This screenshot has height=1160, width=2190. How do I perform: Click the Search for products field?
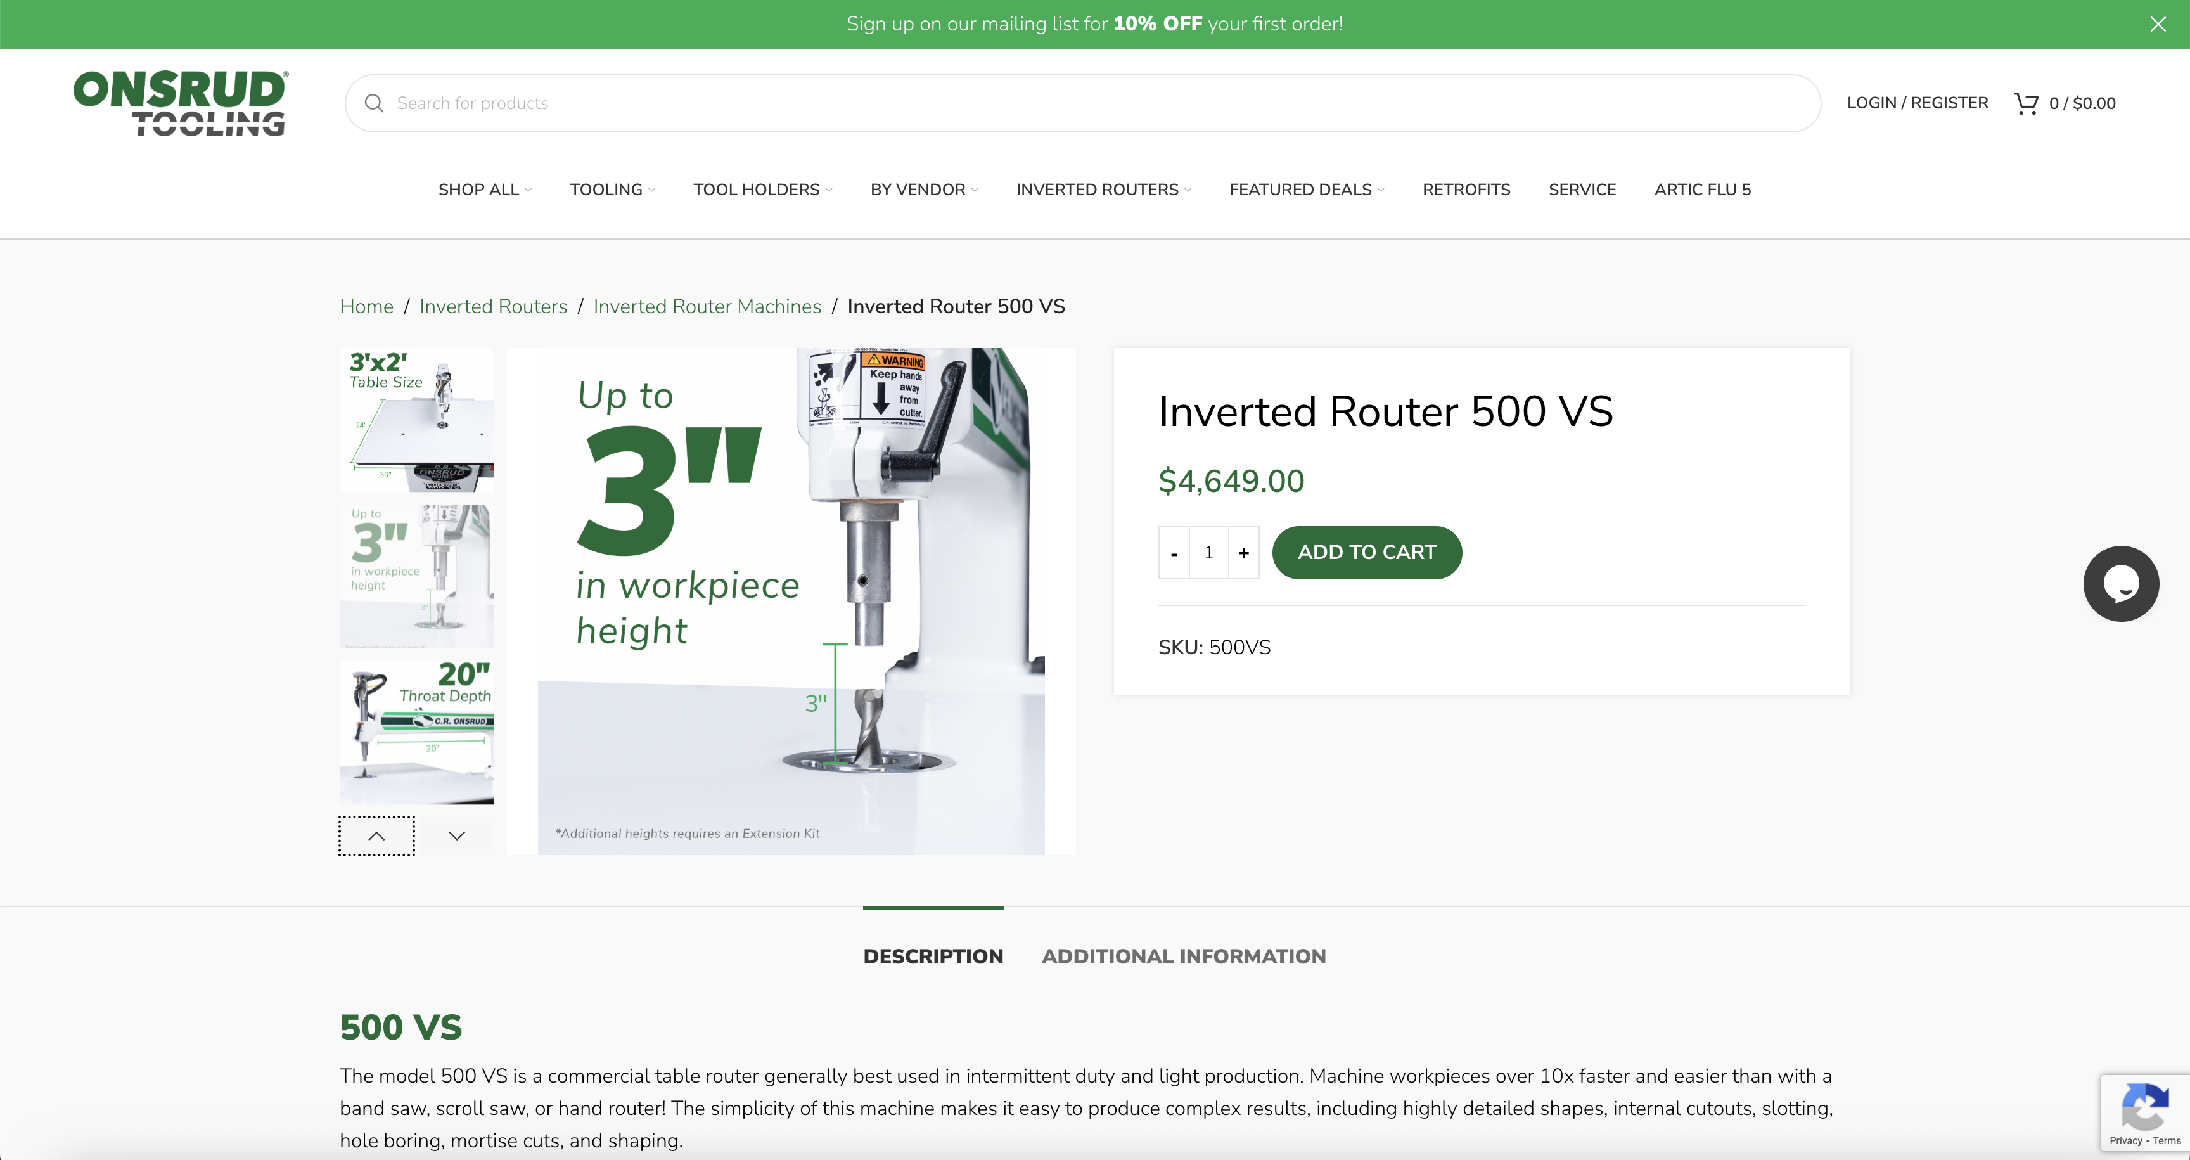tap(1097, 103)
